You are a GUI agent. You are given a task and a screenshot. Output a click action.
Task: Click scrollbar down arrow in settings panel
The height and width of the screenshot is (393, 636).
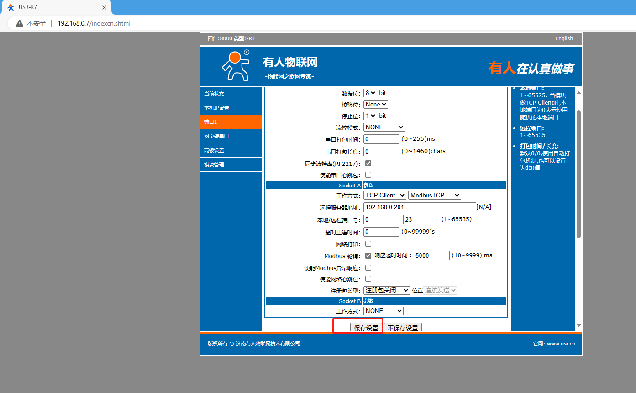click(x=578, y=325)
